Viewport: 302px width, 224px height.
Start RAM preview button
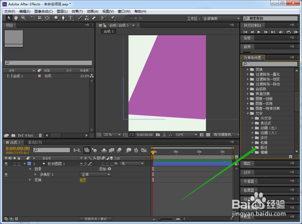pos(296,32)
